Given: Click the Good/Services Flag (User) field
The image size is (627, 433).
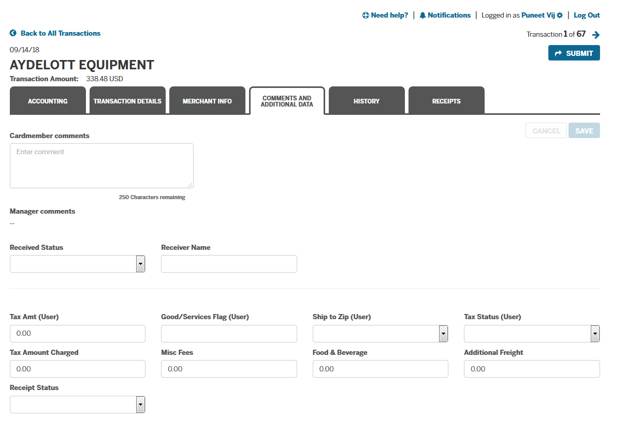Looking at the screenshot, I should click(229, 334).
